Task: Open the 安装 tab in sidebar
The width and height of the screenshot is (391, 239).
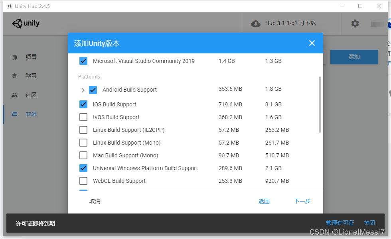Action: coord(31,114)
